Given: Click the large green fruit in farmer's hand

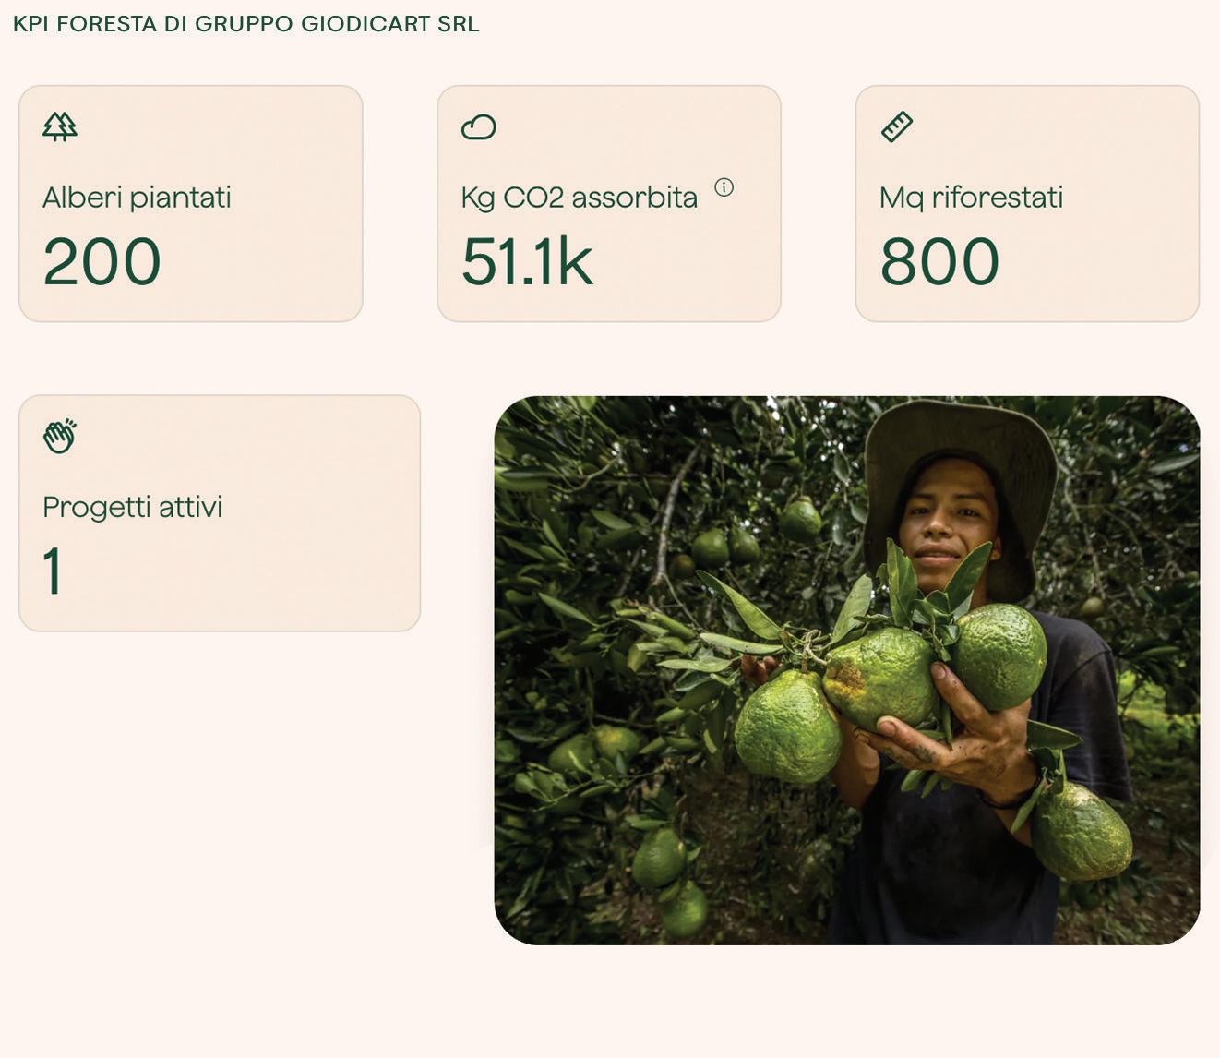Looking at the screenshot, I should (x=879, y=677).
